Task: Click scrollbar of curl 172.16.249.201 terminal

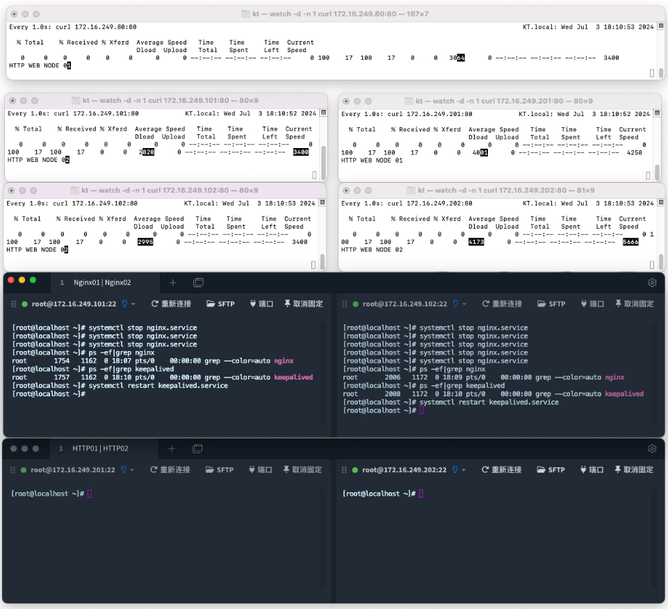Action: click(x=658, y=171)
